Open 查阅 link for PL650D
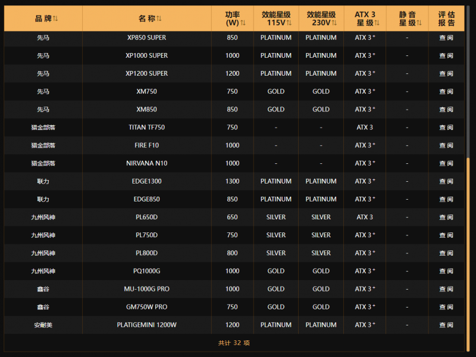 tap(446, 217)
